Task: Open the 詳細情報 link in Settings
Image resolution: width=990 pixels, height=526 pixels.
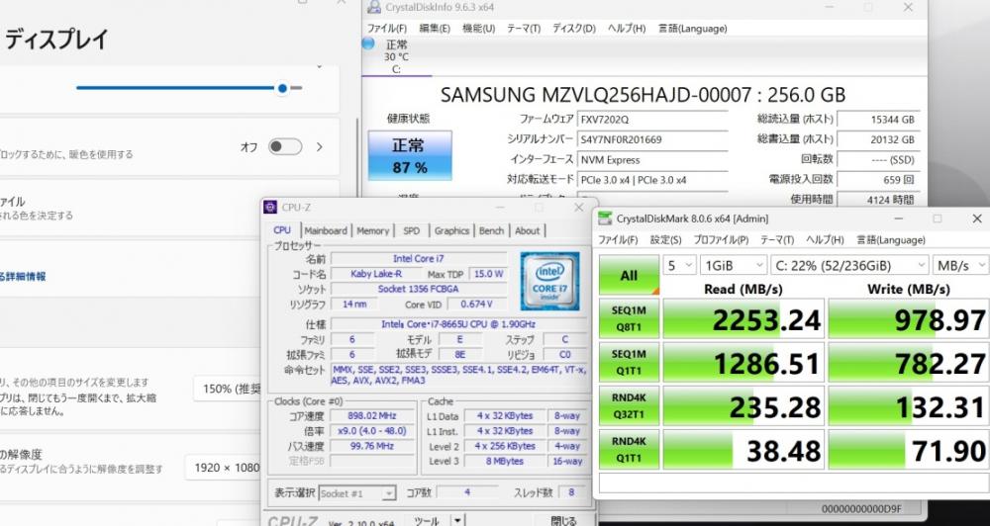Action: click(x=23, y=276)
